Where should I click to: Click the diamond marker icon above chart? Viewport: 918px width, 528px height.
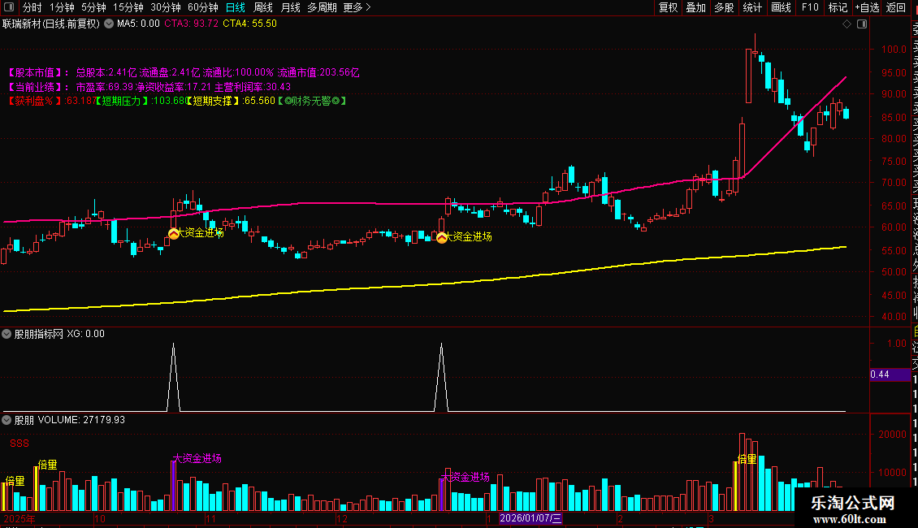pos(847,24)
